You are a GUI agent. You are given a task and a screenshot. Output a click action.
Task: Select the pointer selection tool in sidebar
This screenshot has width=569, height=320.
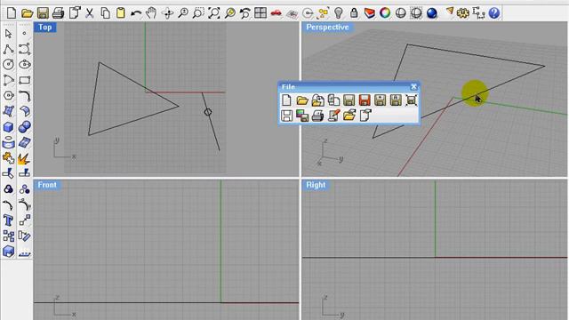(8, 34)
